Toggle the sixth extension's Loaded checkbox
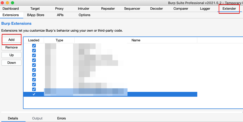The height and width of the screenshot is (122, 243). [34, 70]
